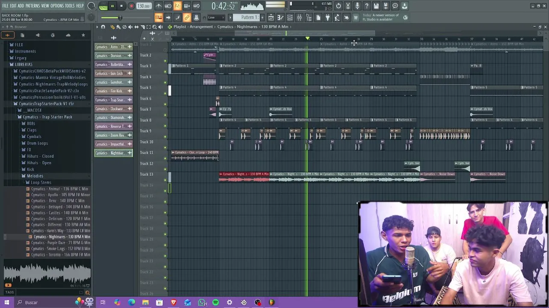This screenshot has width=549, height=308.
Task: Toggle Song/Pattern mode button
Action: pos(104,6)
